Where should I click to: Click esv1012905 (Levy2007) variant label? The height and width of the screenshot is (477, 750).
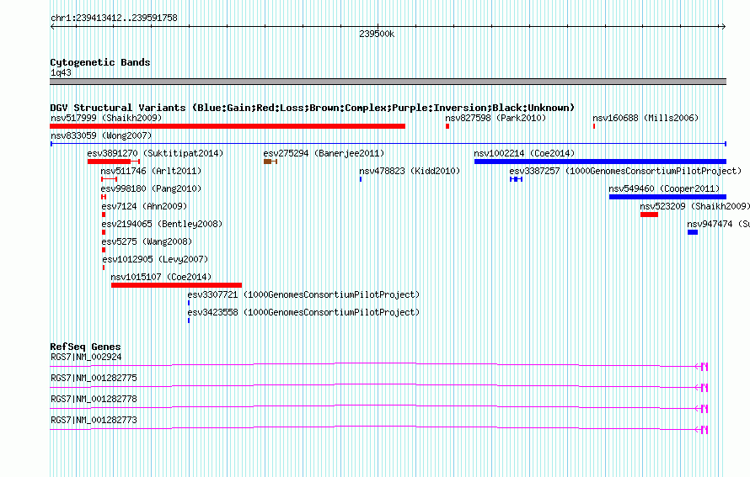155,259
